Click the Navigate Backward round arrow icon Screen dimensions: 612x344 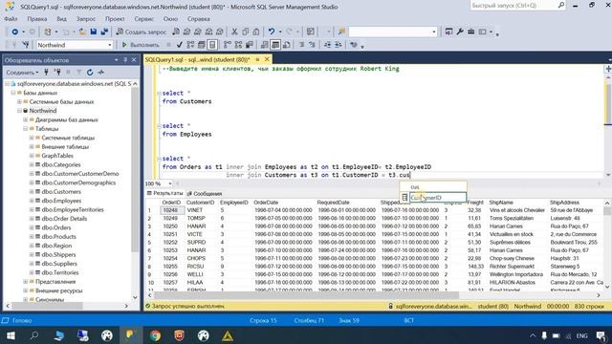pyautogui.click(x=15, y=32)
